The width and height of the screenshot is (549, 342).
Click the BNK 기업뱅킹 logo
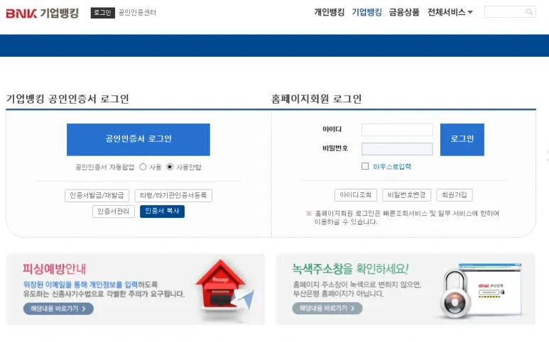pos(42,13)
